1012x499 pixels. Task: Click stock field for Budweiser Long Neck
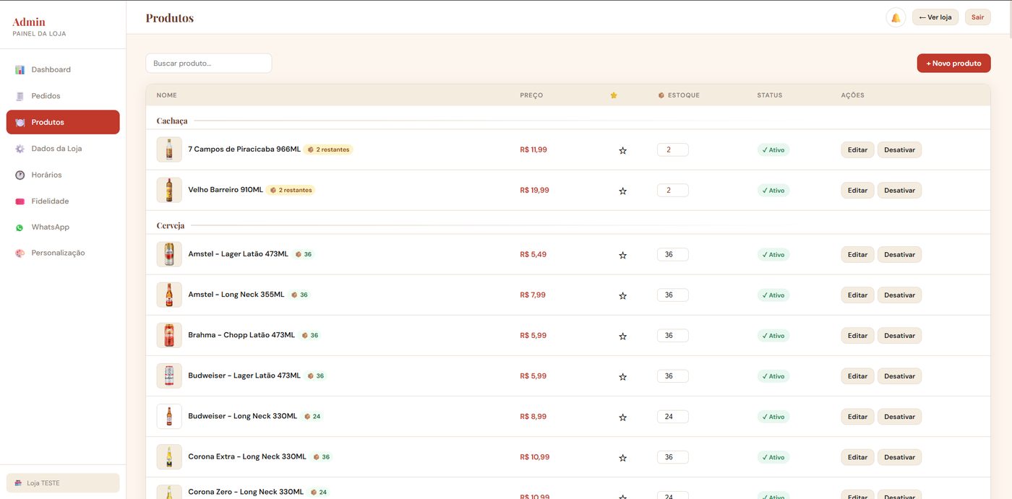(x=672, y=417)
